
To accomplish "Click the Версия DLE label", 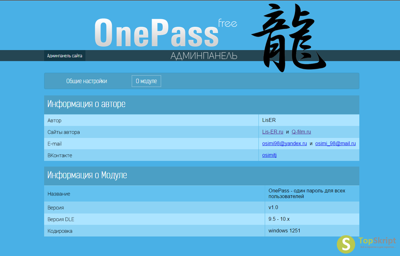I will [61, 219].
